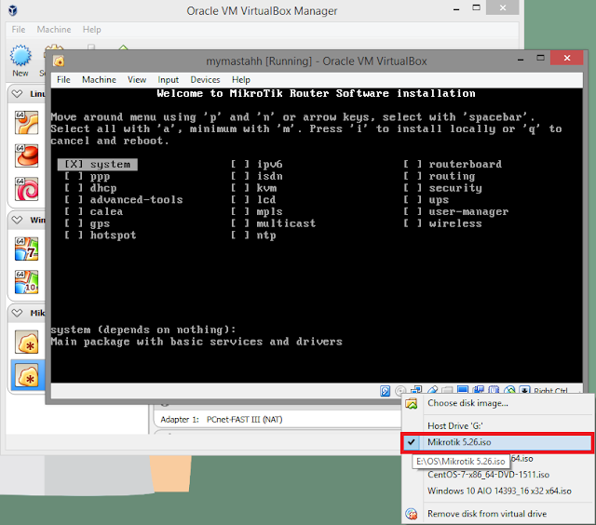The width and height of the screenshot is (596, 525).
Task: Click the calea package entry
Action: (93, 211)
